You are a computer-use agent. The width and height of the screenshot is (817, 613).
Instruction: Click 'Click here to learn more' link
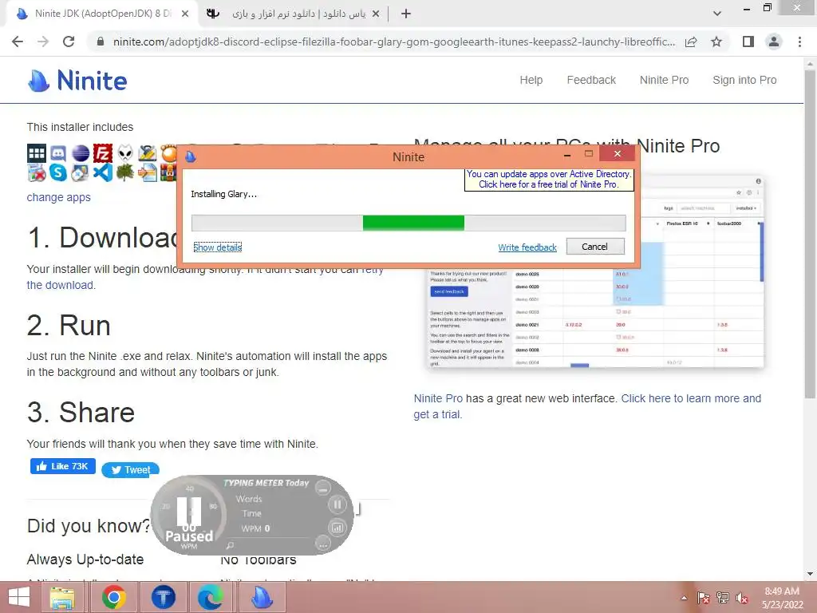[x=691, y=399]
